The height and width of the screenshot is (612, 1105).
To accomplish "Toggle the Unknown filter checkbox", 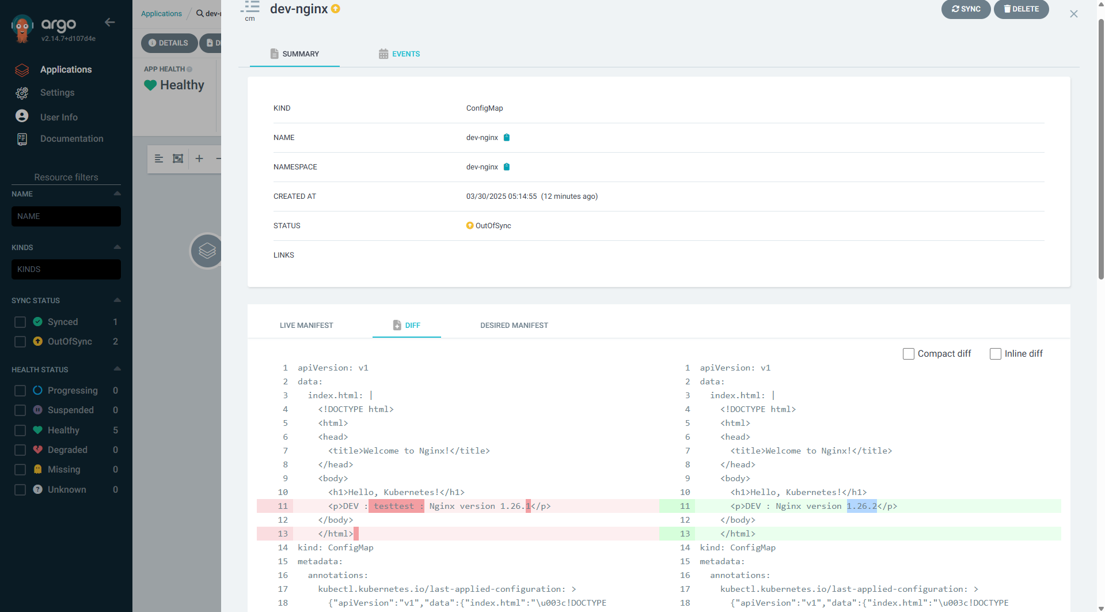I will pos(20,490).
